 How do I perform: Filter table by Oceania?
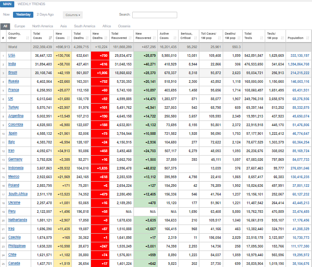coord(124,26)
